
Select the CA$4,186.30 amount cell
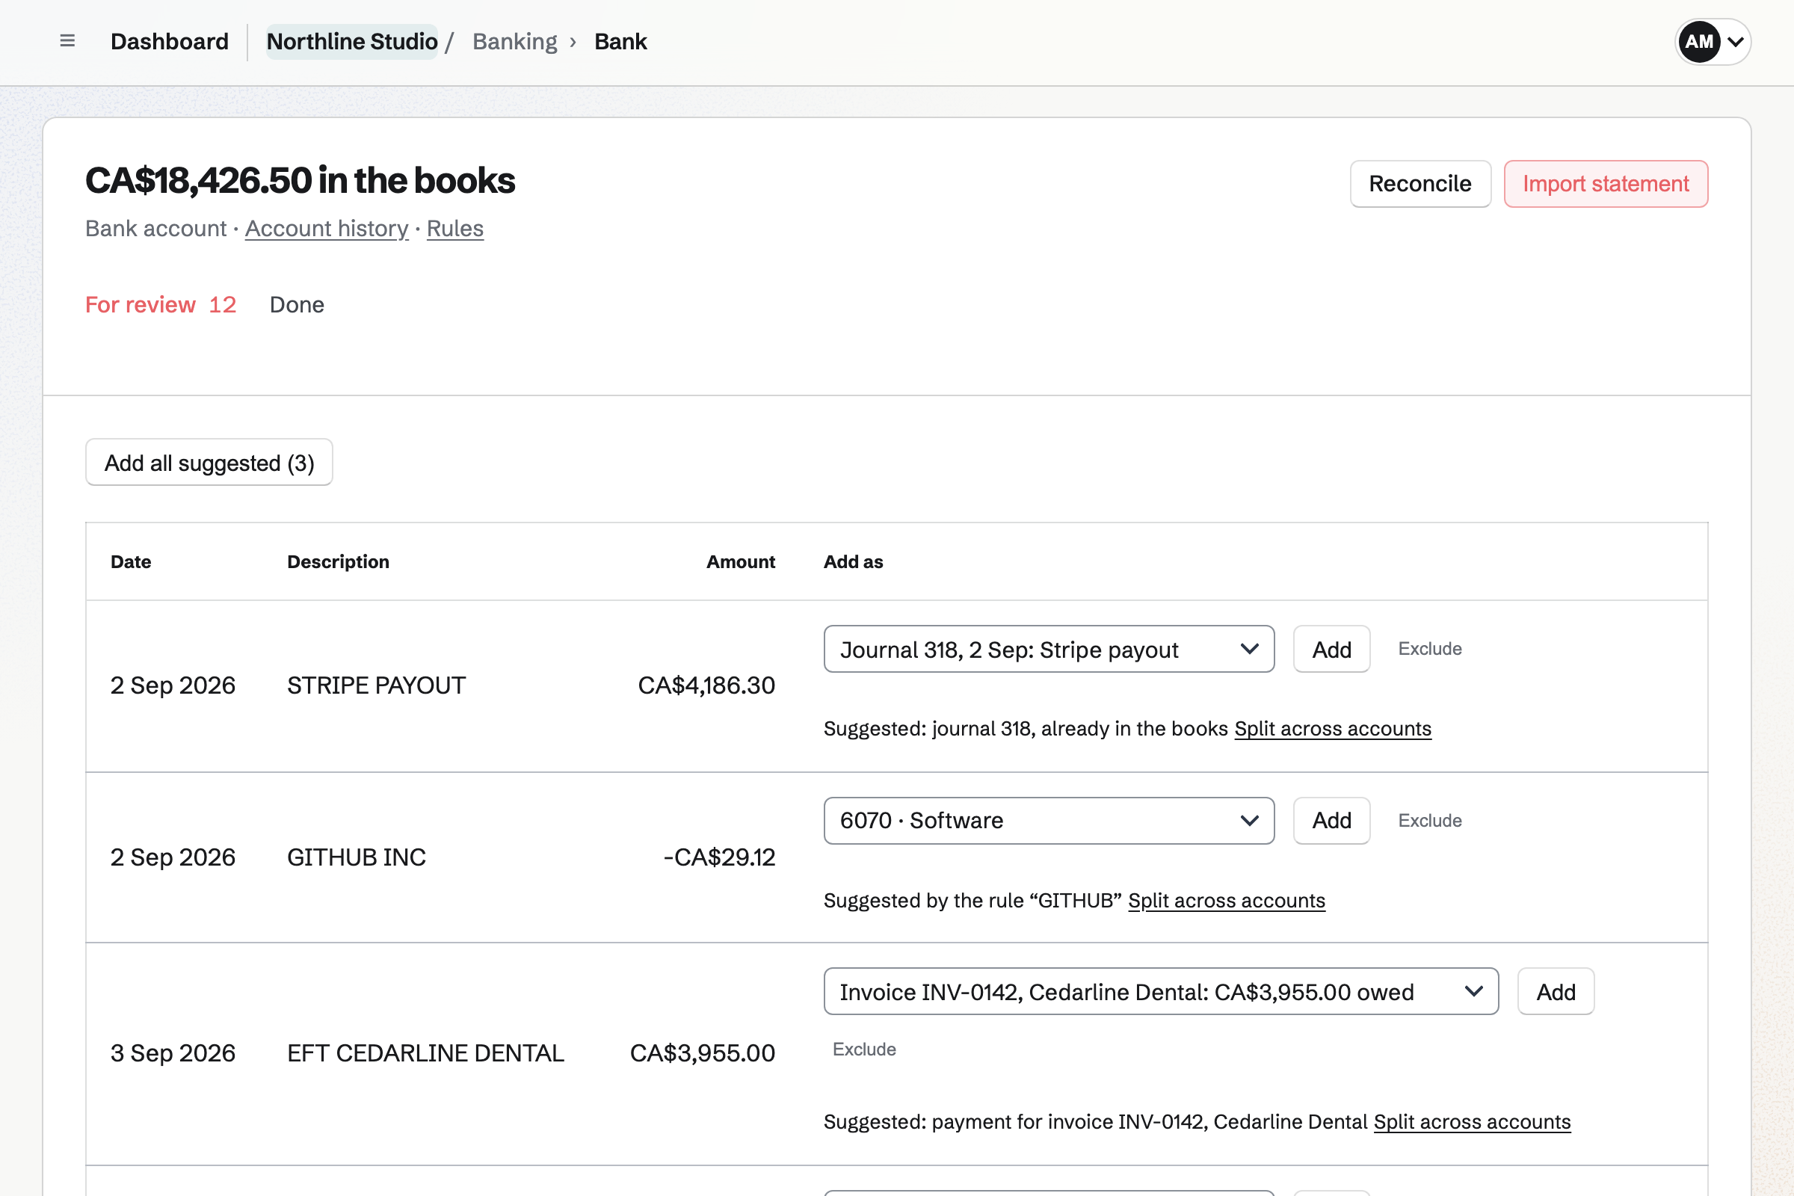[706, 685]
